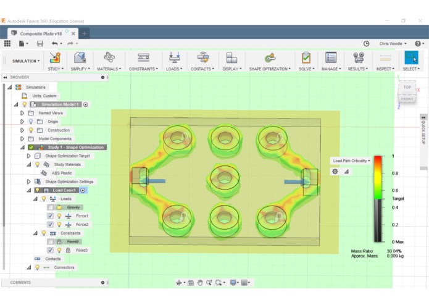429x305 pixels.
Task: Collapse the Study Materials node
Action: click(x=29, y=164)
